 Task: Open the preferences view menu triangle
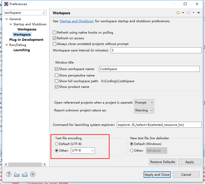(x=199, y=13)
